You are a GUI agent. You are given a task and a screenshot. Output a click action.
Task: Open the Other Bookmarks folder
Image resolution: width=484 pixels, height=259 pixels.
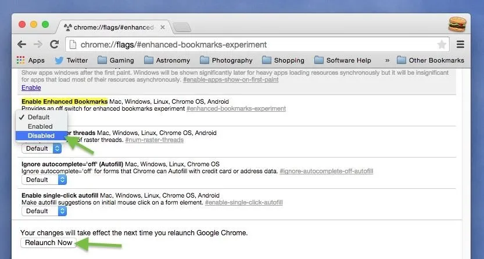(431, 60)
